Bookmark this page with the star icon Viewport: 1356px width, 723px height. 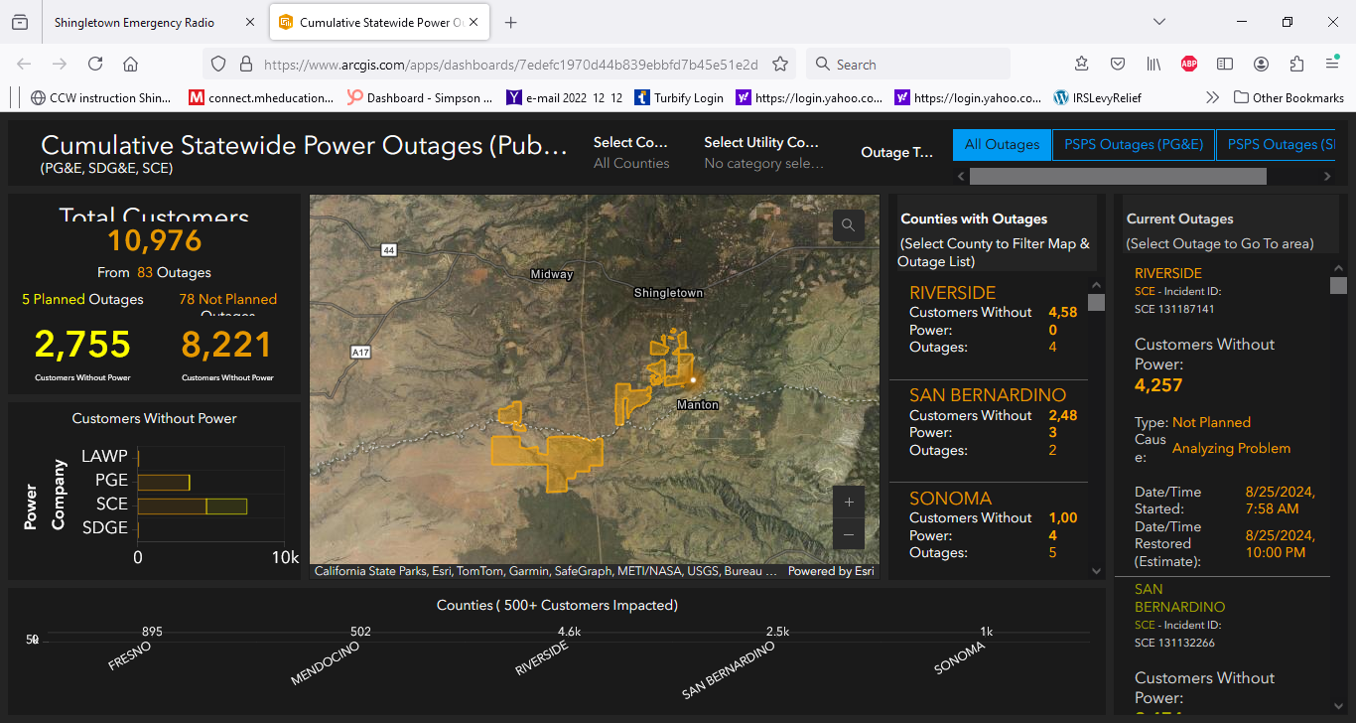pyautogui.click(x=780, y=64)
